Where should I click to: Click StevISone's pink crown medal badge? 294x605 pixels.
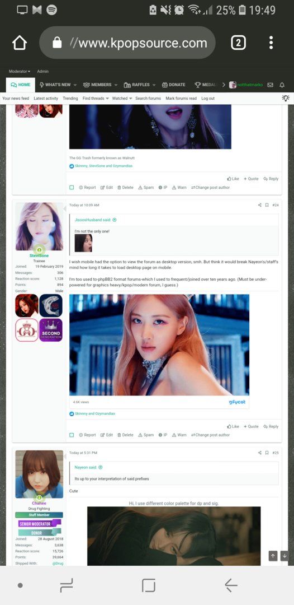27,330
